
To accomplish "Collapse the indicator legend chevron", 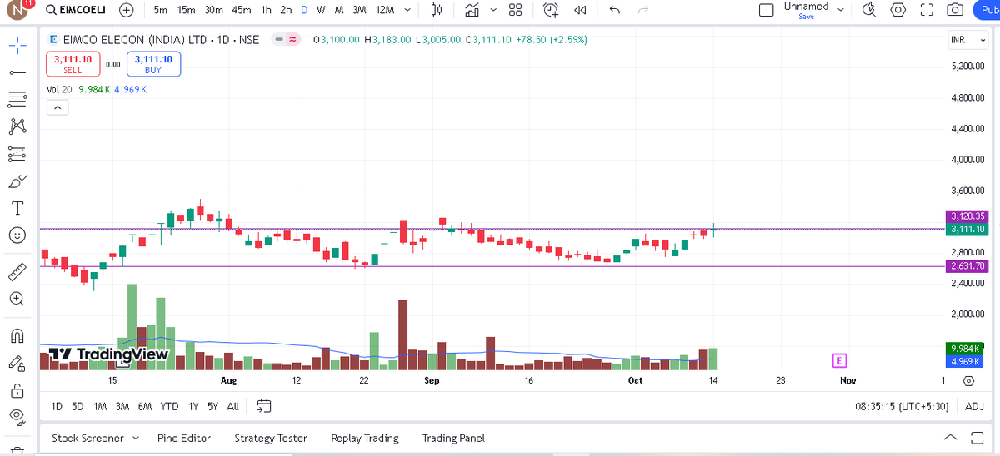I will click(x=56, y=107).
